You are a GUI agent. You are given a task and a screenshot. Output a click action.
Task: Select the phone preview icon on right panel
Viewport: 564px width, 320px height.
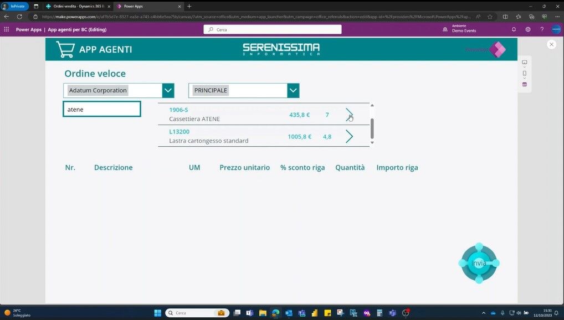pyautogui.click(x=524, y=73)
